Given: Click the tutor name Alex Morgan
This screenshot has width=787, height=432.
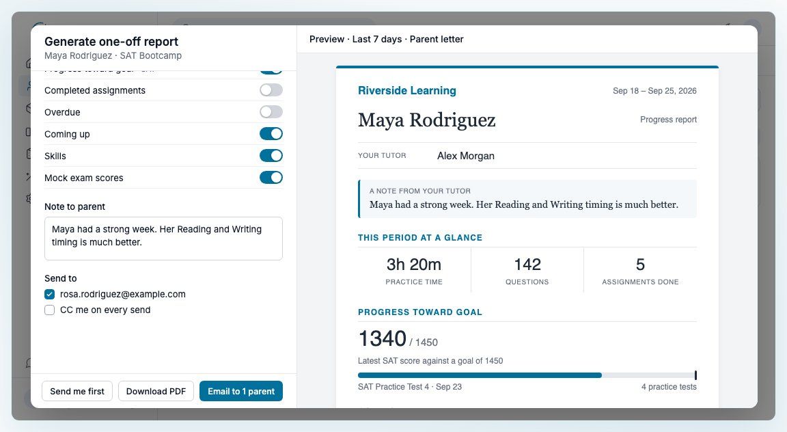Looking at the screenshot, I should pyautogui.click(x=466, y=156).
